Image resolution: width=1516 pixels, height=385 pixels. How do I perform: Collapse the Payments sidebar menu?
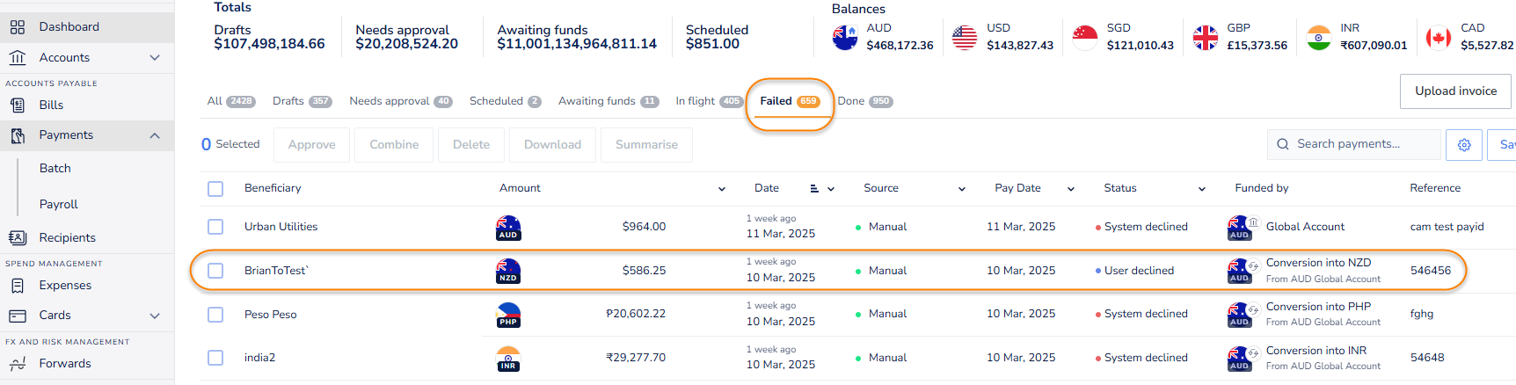click(155, 135)
